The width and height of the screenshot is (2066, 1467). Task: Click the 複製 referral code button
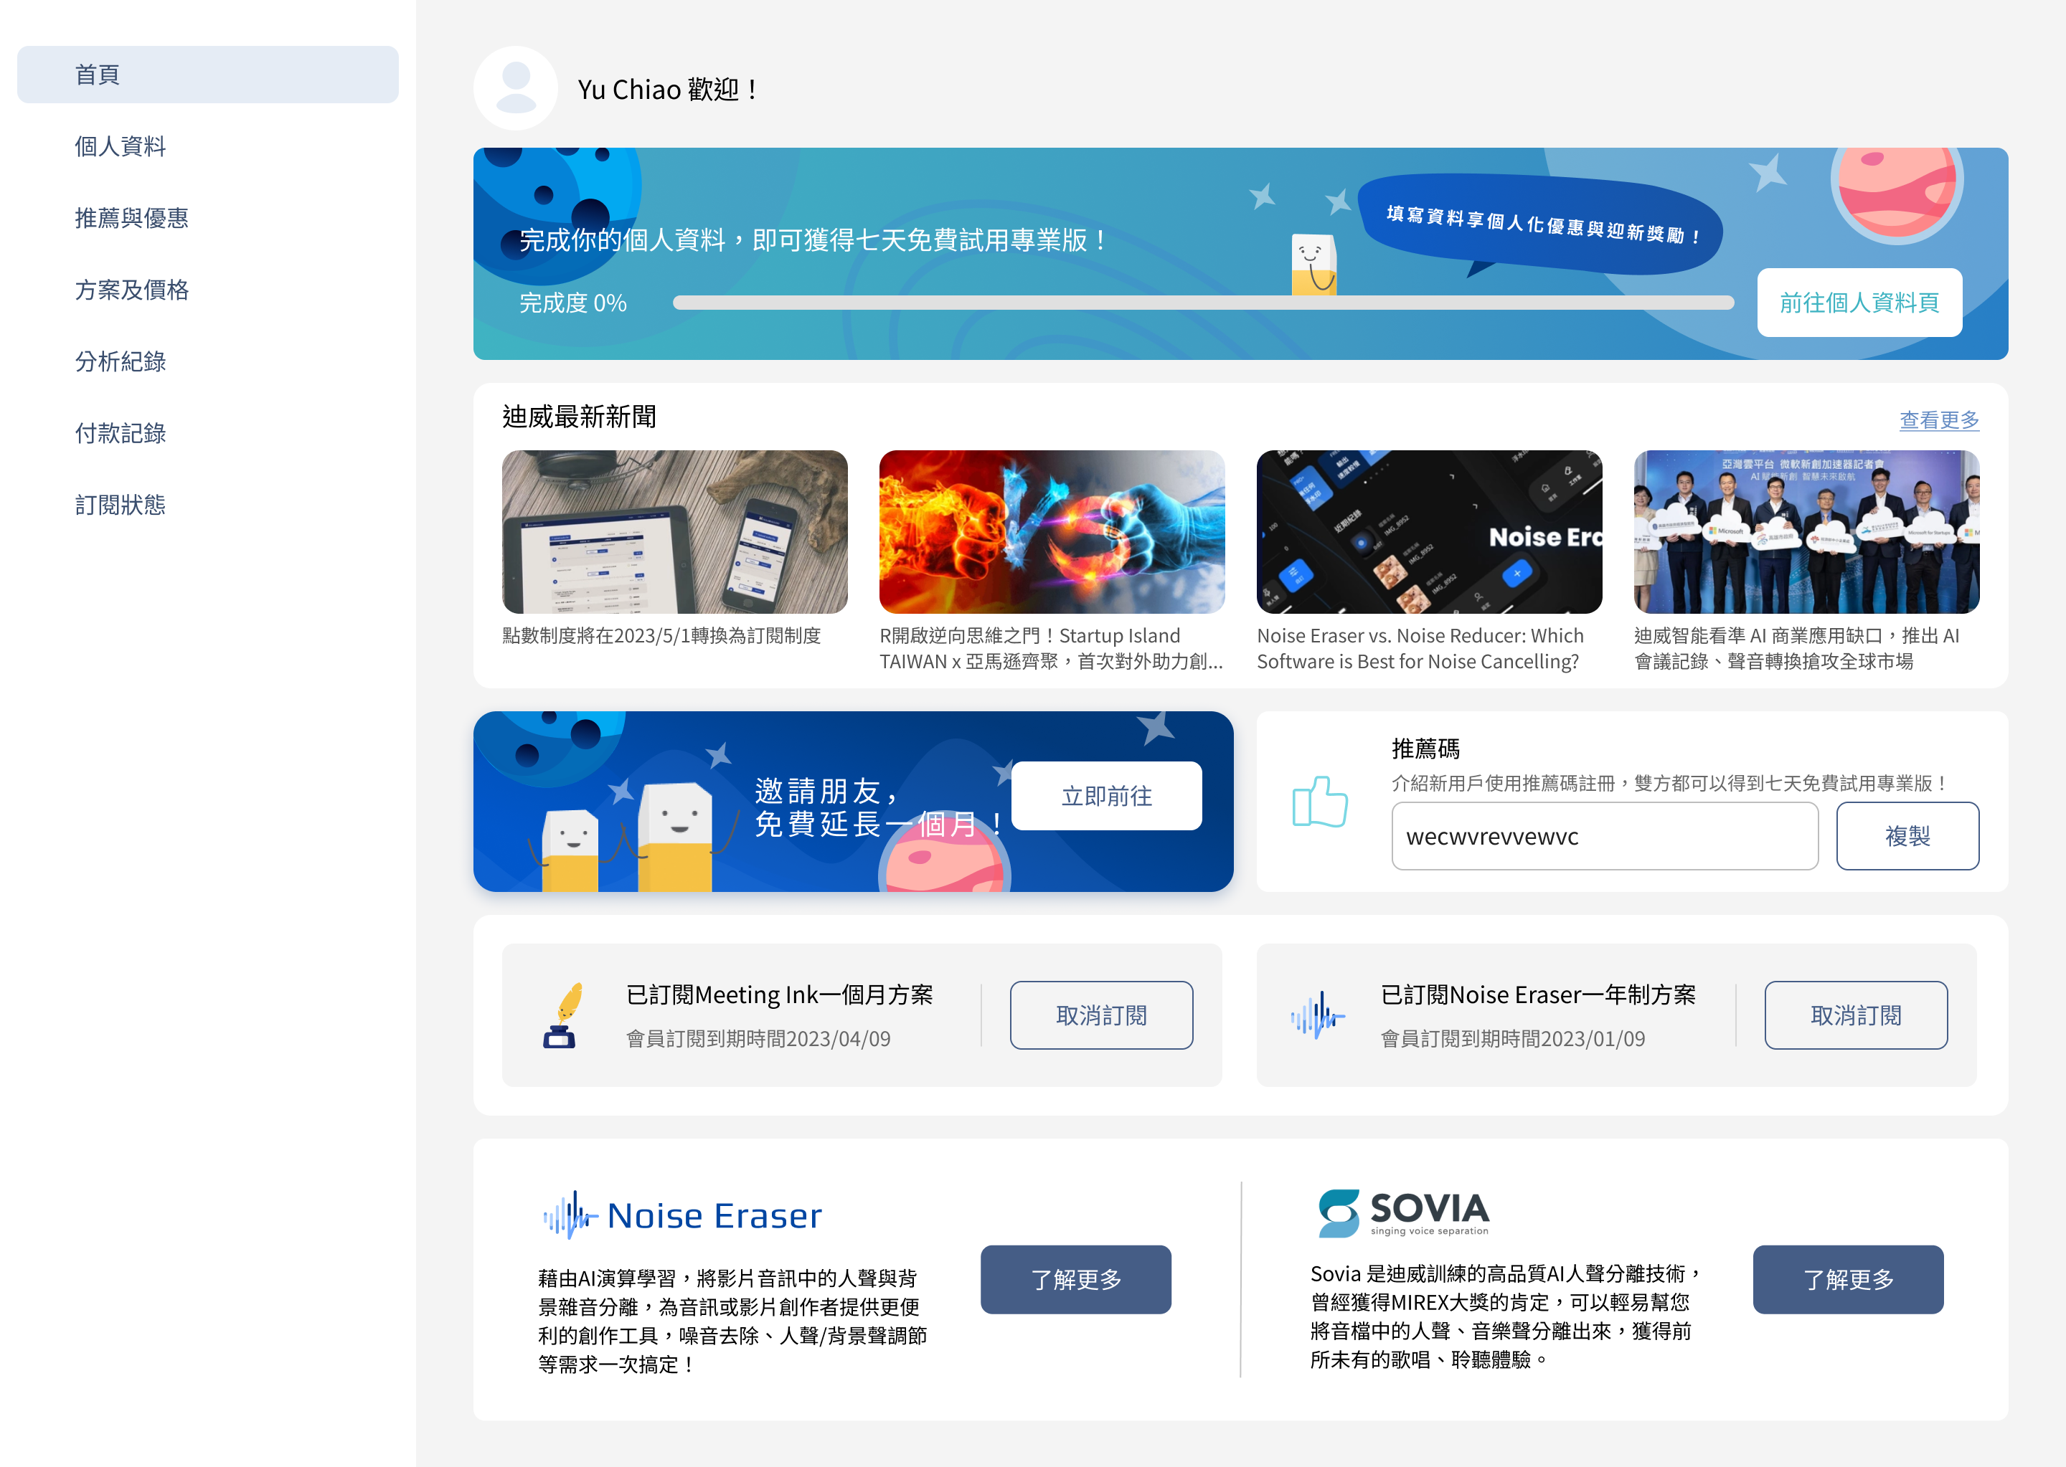[1907, 837]
